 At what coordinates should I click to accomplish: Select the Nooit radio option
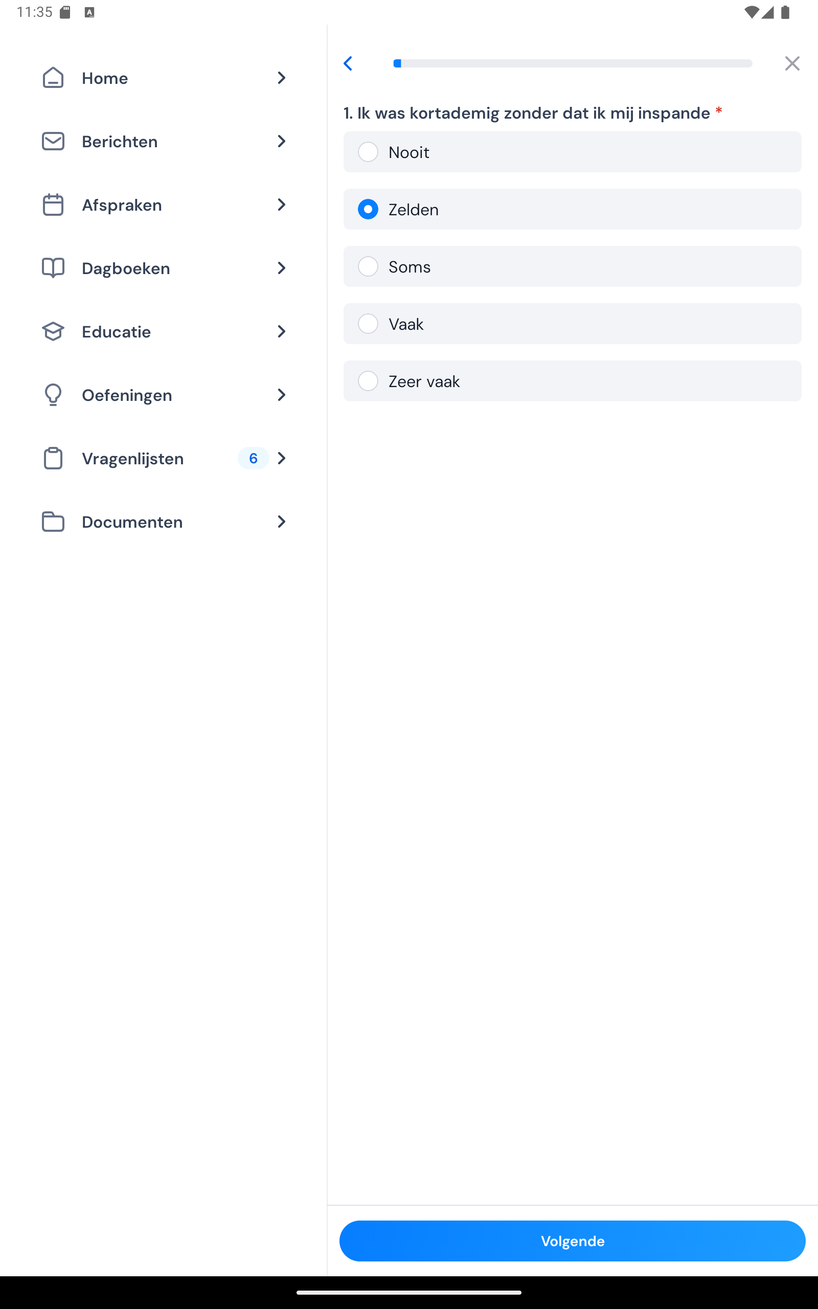coord(368,152)
